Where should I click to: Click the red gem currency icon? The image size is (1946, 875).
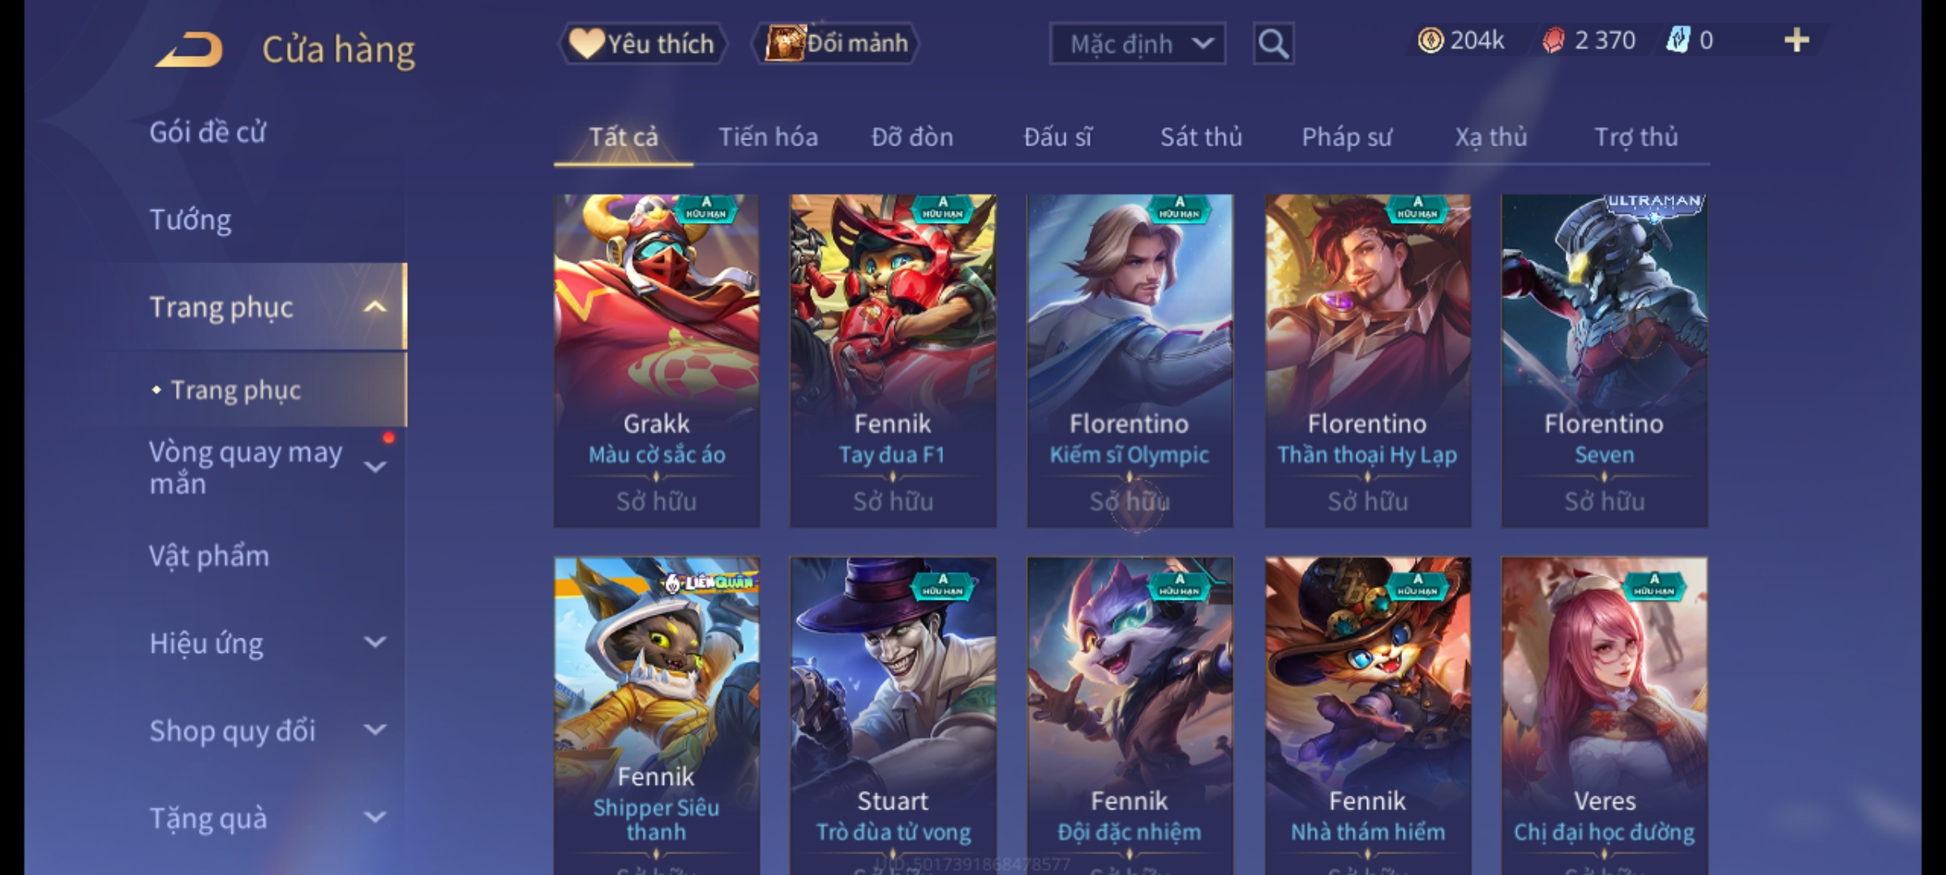1553,41
